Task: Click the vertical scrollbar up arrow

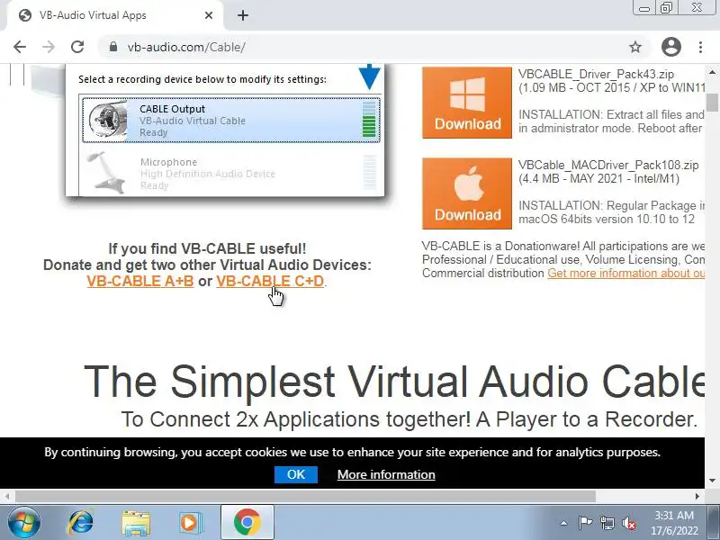Action: (x=712, y=72)
